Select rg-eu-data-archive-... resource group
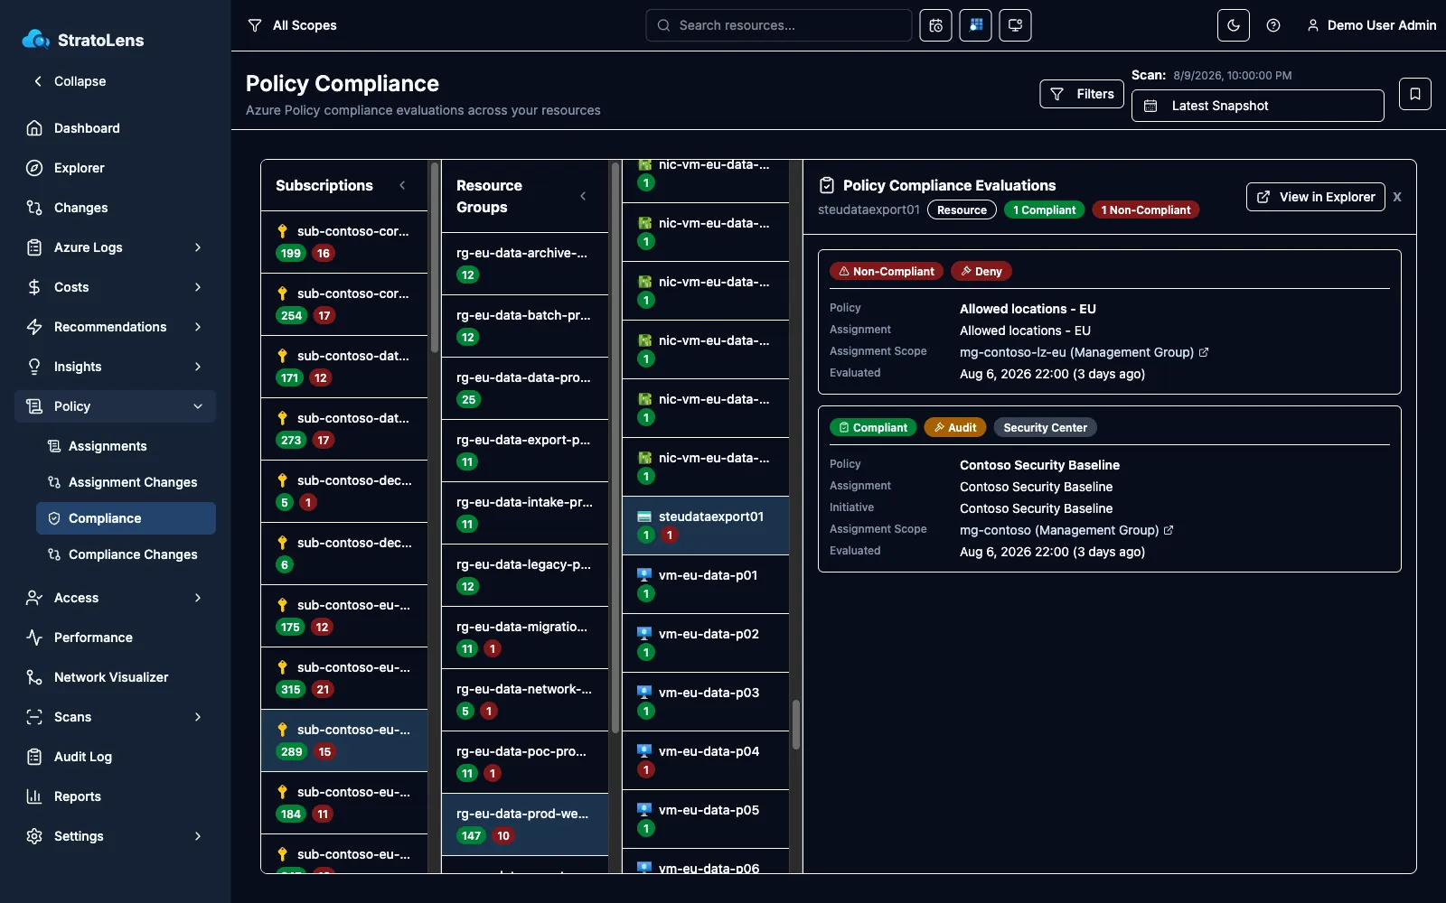This screenshot has height=903, width=1446. point(525,264)
